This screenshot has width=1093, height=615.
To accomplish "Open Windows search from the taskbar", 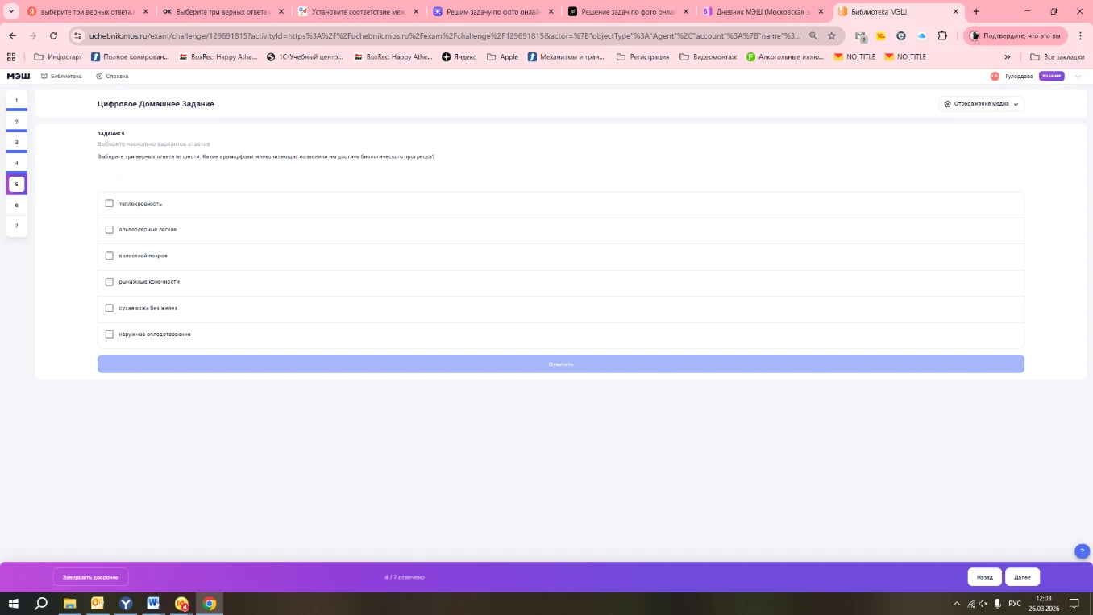I will (x=41, y=603).
